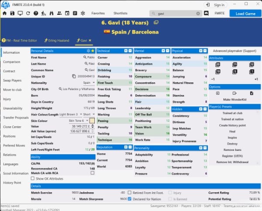Click the monitor display icon
Viewport: 262px width, 211px height.
point(20,13)
